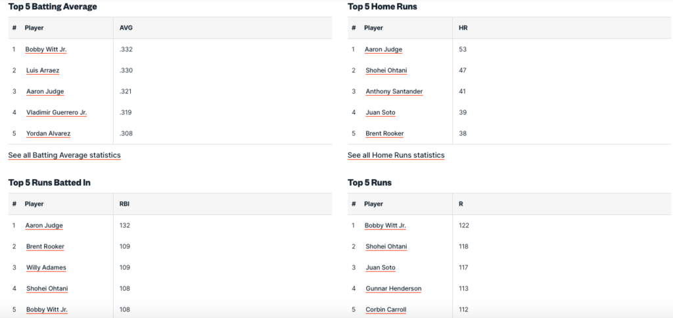See all Batting Average statistics
The width and height of the screenshot is (673, 318).
[64, 155]
